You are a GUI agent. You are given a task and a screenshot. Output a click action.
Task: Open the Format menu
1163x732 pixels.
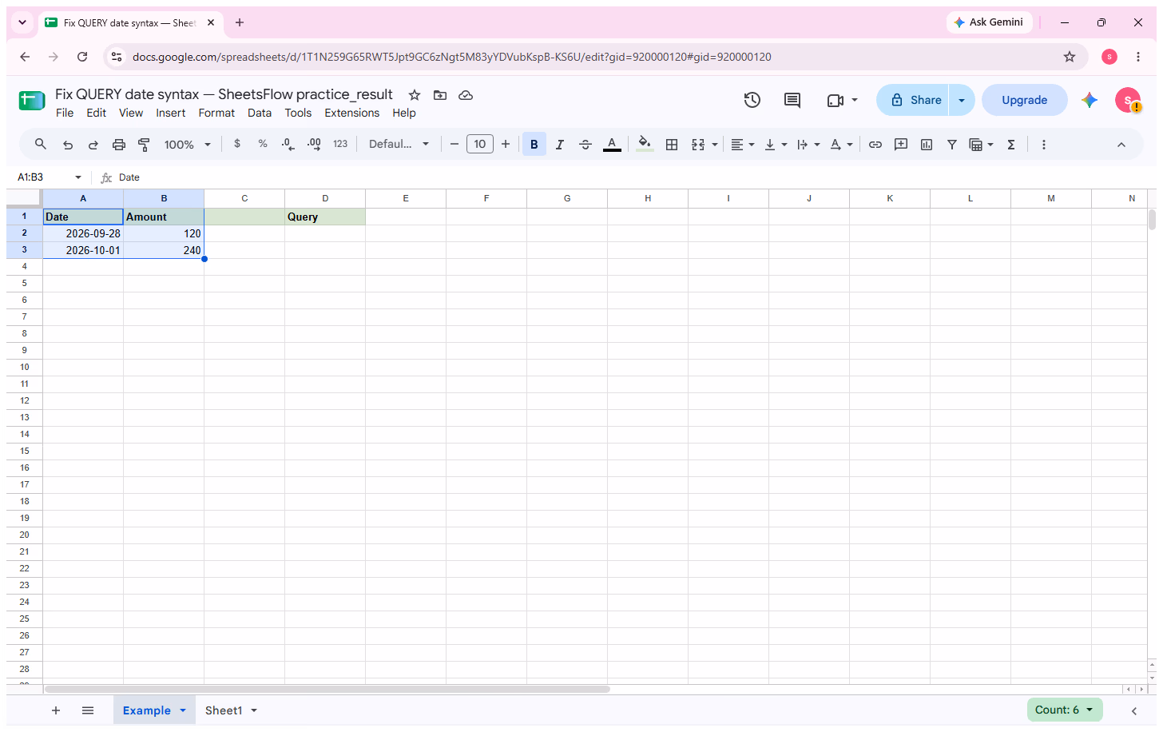coord(216,113)
